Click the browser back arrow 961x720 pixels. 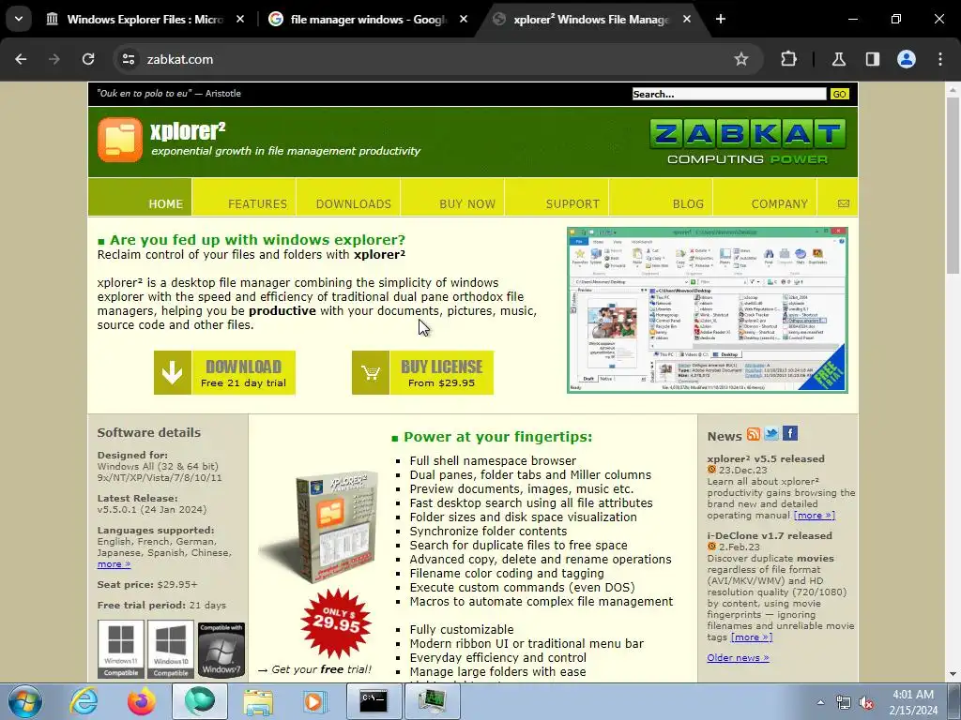click(x=21, y=59)
